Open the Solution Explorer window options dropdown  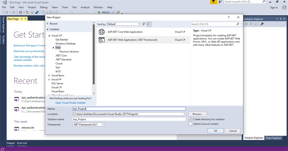tap(277, 19)
